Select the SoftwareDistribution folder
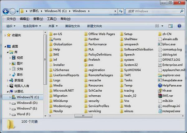This screenshot has height=133, width=187. pyautogui.click(x=137, y=50)
